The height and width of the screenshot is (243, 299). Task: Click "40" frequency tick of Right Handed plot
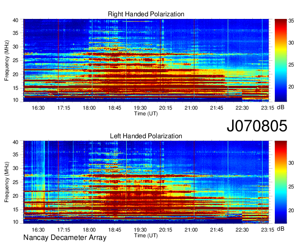click(x=15, y=20)
